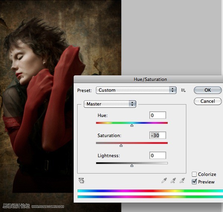Open the Preset dropdown showing Custom
The width and height of the screenshot is (223, 212).
[x=136, y=90]
